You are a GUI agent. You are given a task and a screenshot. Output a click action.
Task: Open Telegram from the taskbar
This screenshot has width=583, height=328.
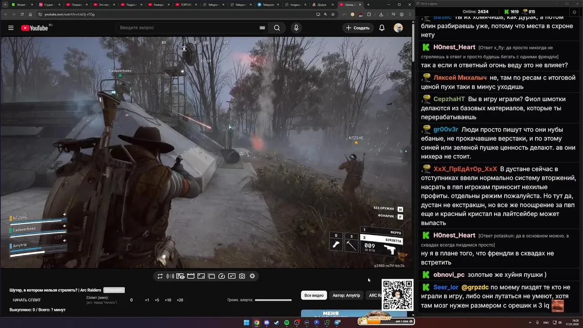338,323
